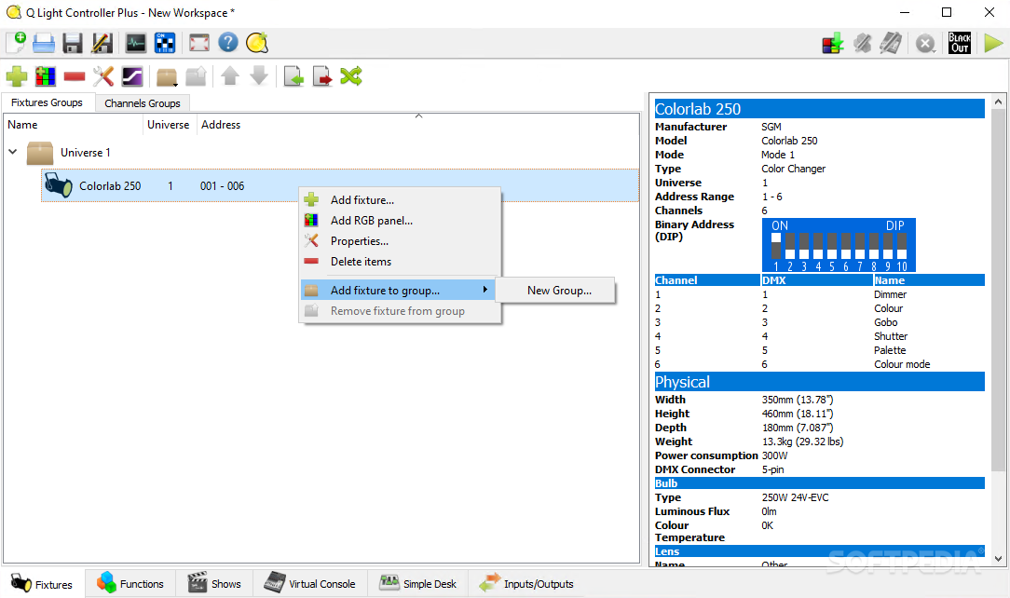Open the Fixtures bottom tab
Image resolution: width=1010 pixels, height=598 pixels.
[x=43, y=584]
